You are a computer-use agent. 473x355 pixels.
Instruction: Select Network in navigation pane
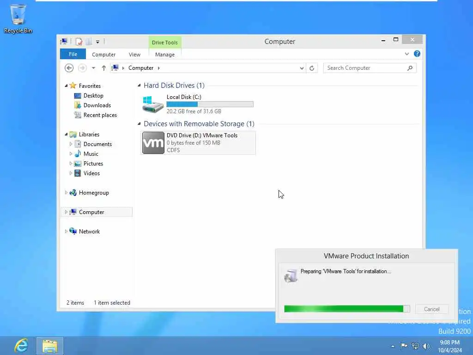tap(89, 231)
